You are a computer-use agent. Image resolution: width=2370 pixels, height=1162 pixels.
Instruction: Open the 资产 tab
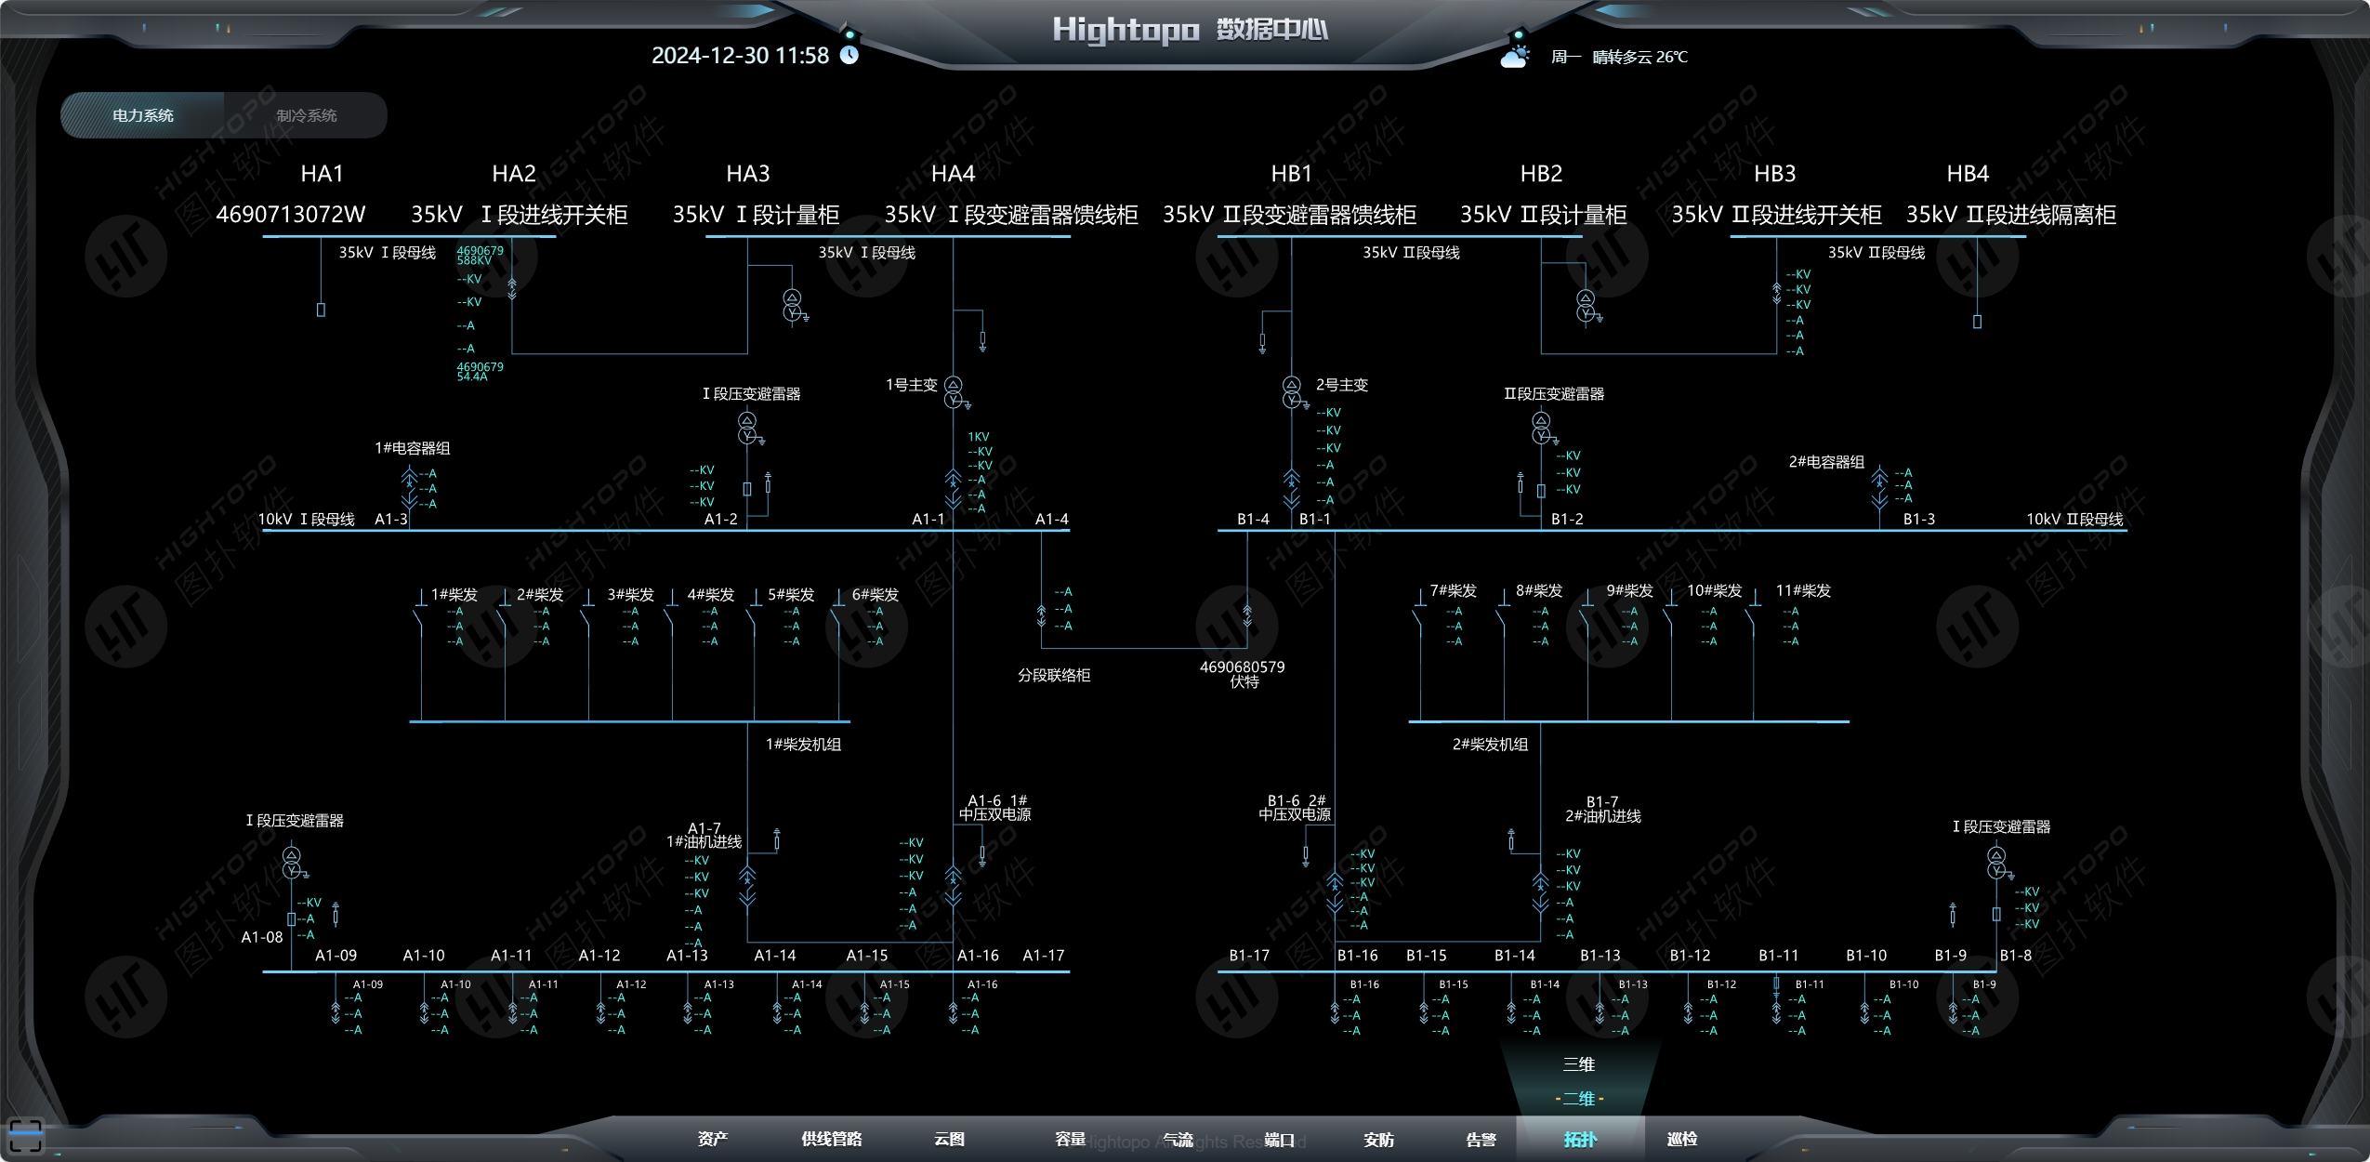click(713, 1139)
